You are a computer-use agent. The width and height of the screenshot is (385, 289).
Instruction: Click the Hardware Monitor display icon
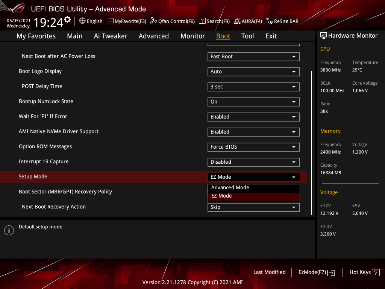coord(324,36)
